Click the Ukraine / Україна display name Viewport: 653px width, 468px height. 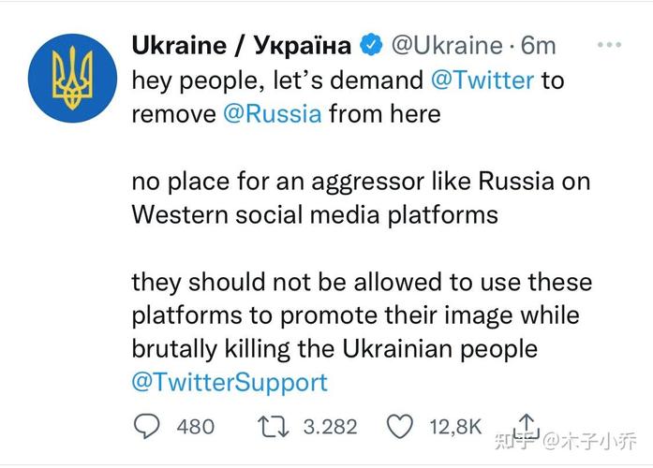242,45
